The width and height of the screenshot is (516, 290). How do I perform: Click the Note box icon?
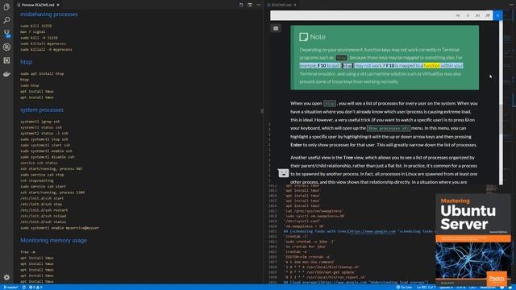tap(303, 37)
